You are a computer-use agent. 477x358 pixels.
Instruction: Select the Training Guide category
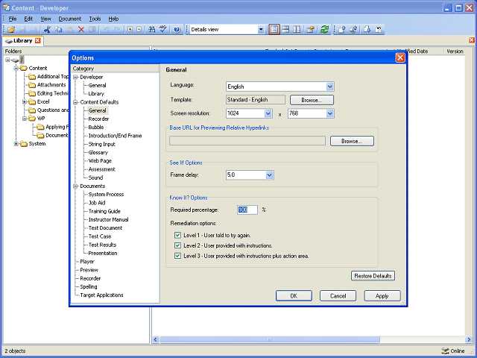[x=104, y=211]
